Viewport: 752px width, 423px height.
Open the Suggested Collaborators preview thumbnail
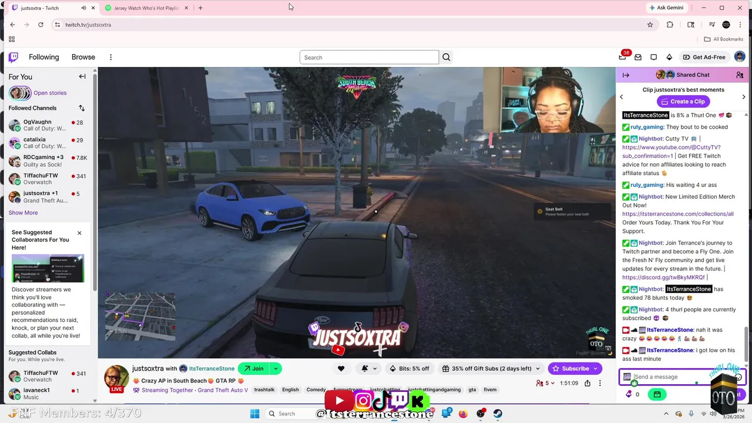coord(48,268)
